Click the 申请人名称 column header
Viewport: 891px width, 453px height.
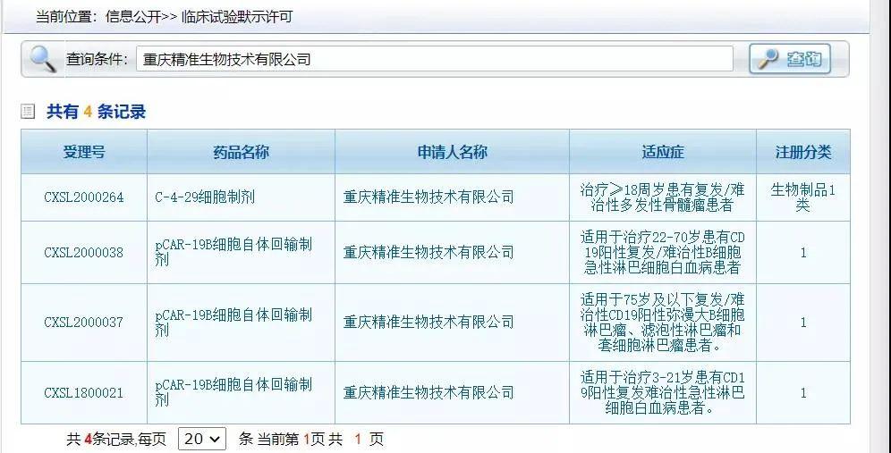452,152
